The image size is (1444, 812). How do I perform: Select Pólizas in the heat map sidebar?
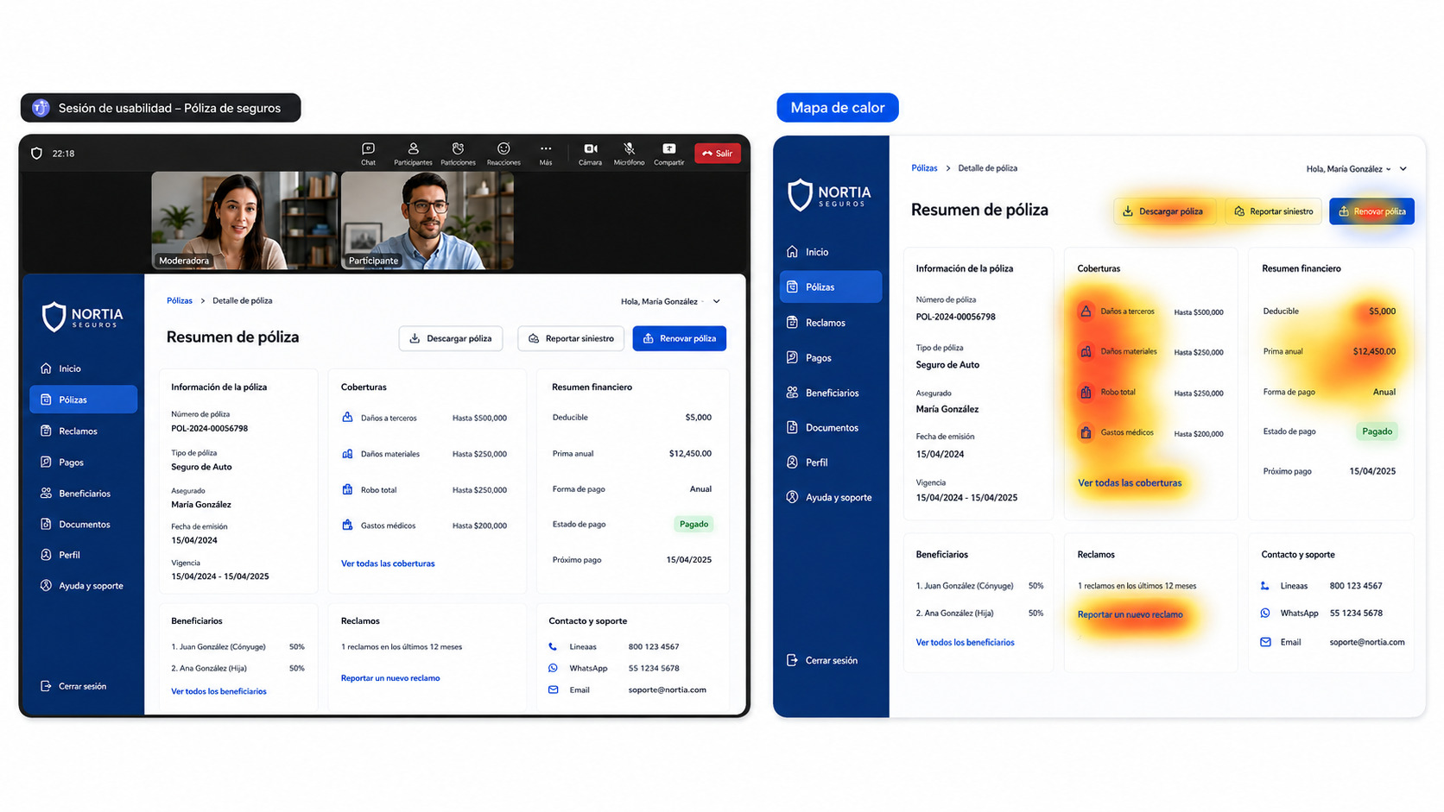coord(831,286)
